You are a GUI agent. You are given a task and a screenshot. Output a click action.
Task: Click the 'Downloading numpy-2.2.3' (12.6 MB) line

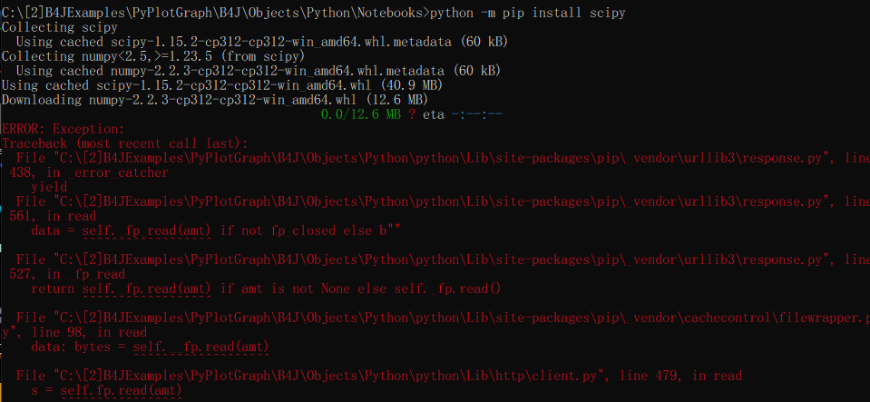click(x=214, y=100)
